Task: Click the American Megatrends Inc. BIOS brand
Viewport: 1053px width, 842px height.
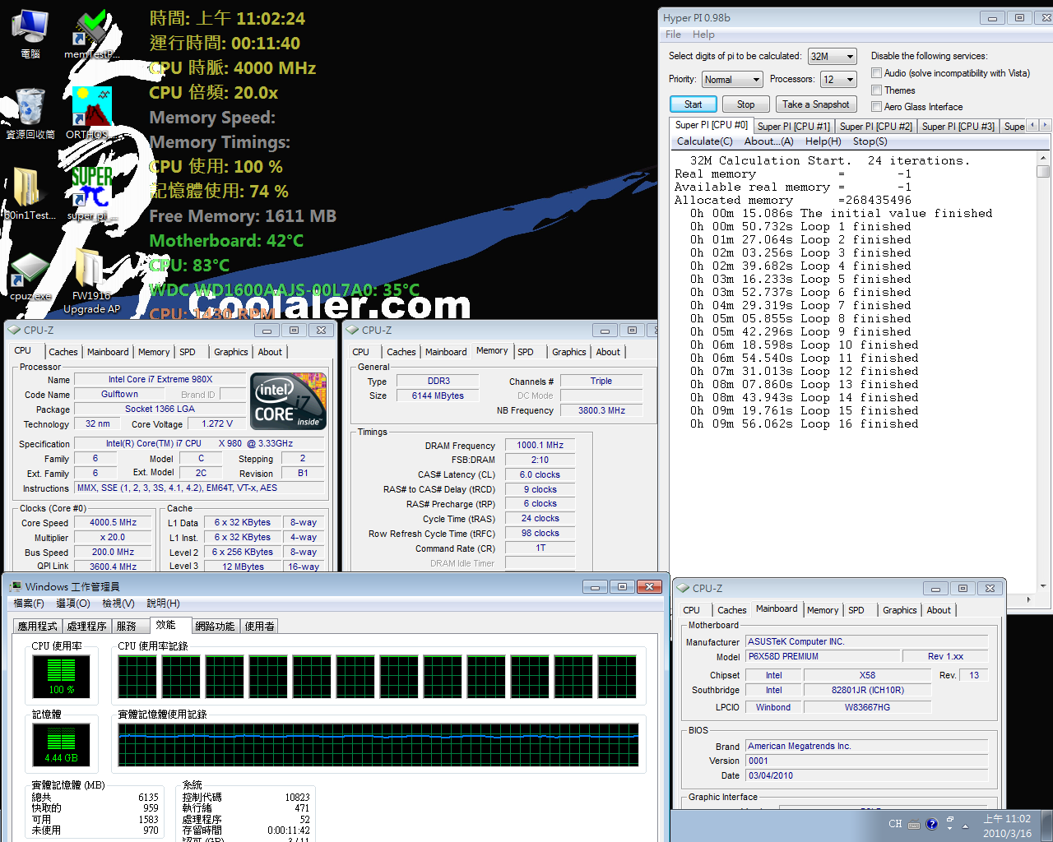Action: pyautogui.click(x=866, y=746)
